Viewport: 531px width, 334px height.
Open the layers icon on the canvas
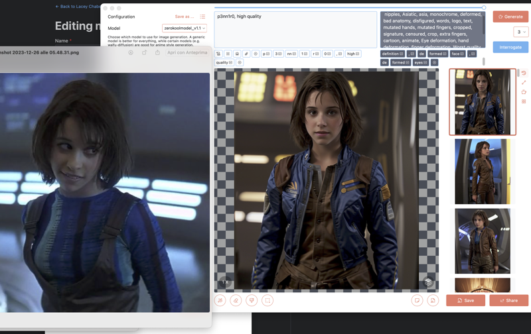click(x=428, y=282)
